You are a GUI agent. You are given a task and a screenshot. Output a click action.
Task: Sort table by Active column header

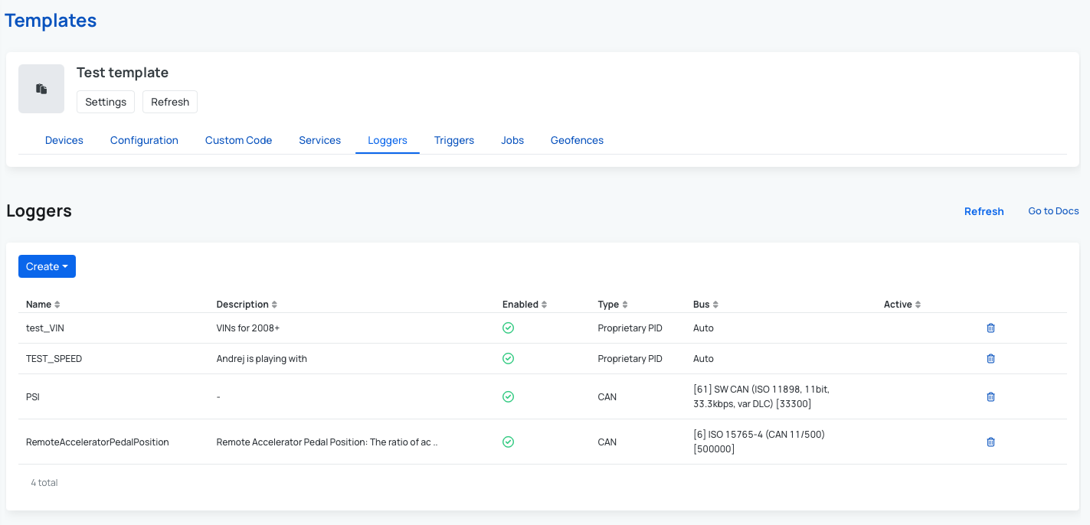pos(898,305)
